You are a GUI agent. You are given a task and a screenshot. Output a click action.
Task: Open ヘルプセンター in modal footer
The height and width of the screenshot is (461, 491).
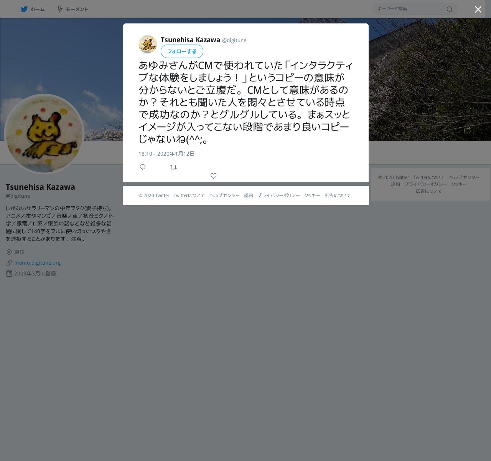pos(224,196)
